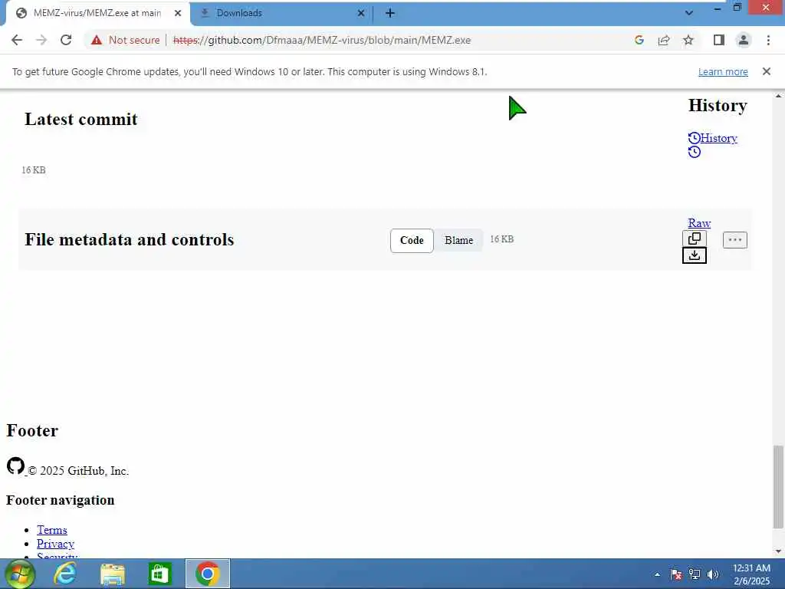Screen dimensions: 785x589
Task: Go back to the previous page
Action: pos(17,40)
